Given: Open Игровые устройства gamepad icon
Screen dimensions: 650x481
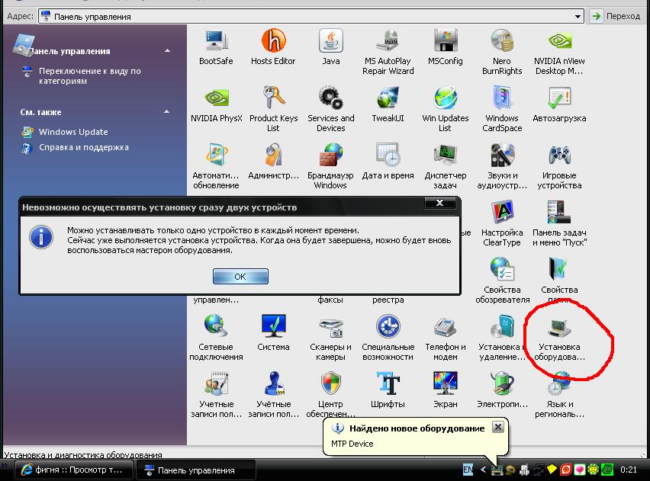Looking at the screenshot, I should [x=559, y=166].
